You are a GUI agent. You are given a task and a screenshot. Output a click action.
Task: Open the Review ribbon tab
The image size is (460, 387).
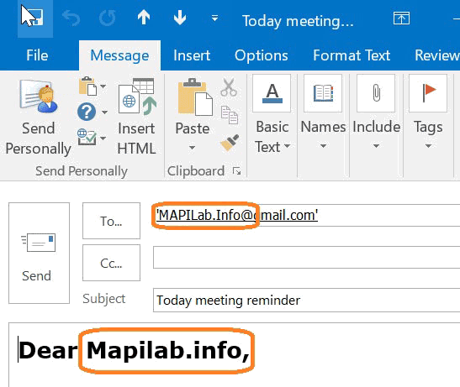point(436,55)
